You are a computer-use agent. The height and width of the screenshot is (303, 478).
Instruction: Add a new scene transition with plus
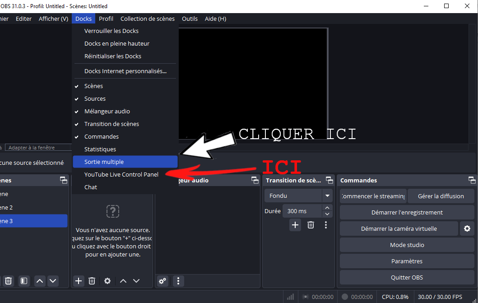[x=295, y=225]
